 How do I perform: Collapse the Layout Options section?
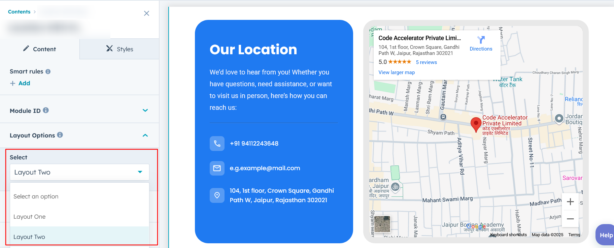pyautogui.click(x=145, y=135)
